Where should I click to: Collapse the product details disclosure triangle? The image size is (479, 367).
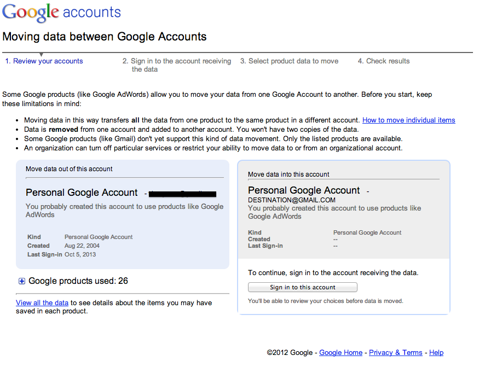pyautogui.click(x=21, y=281)
